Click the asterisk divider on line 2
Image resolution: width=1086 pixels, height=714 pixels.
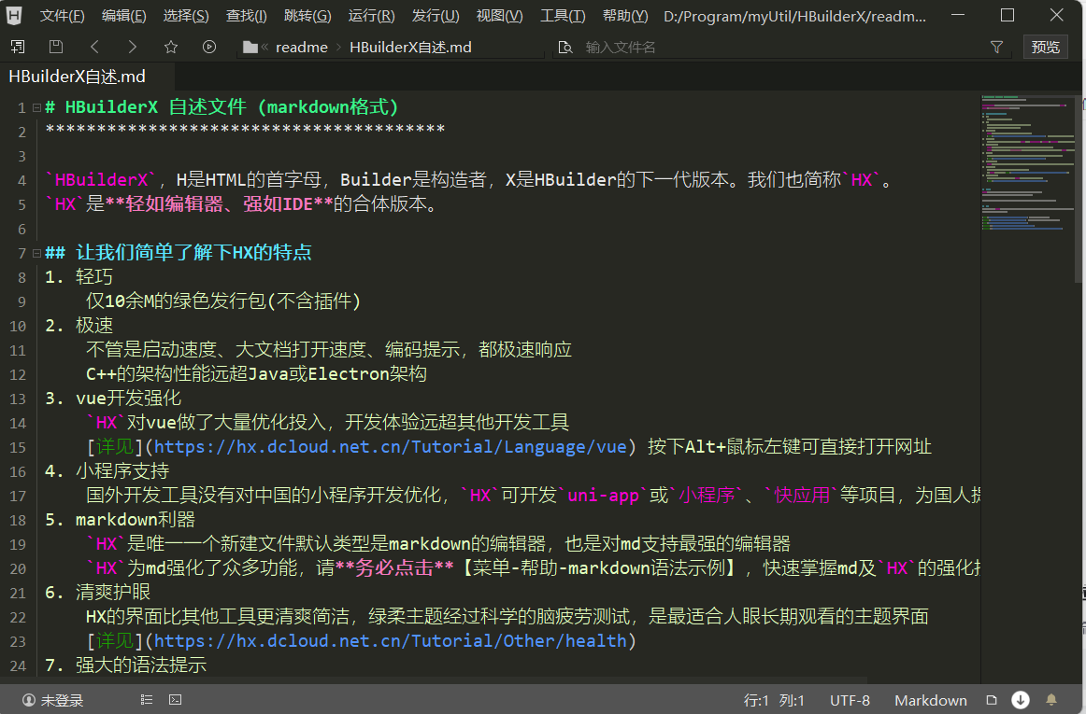coord(245,130)
